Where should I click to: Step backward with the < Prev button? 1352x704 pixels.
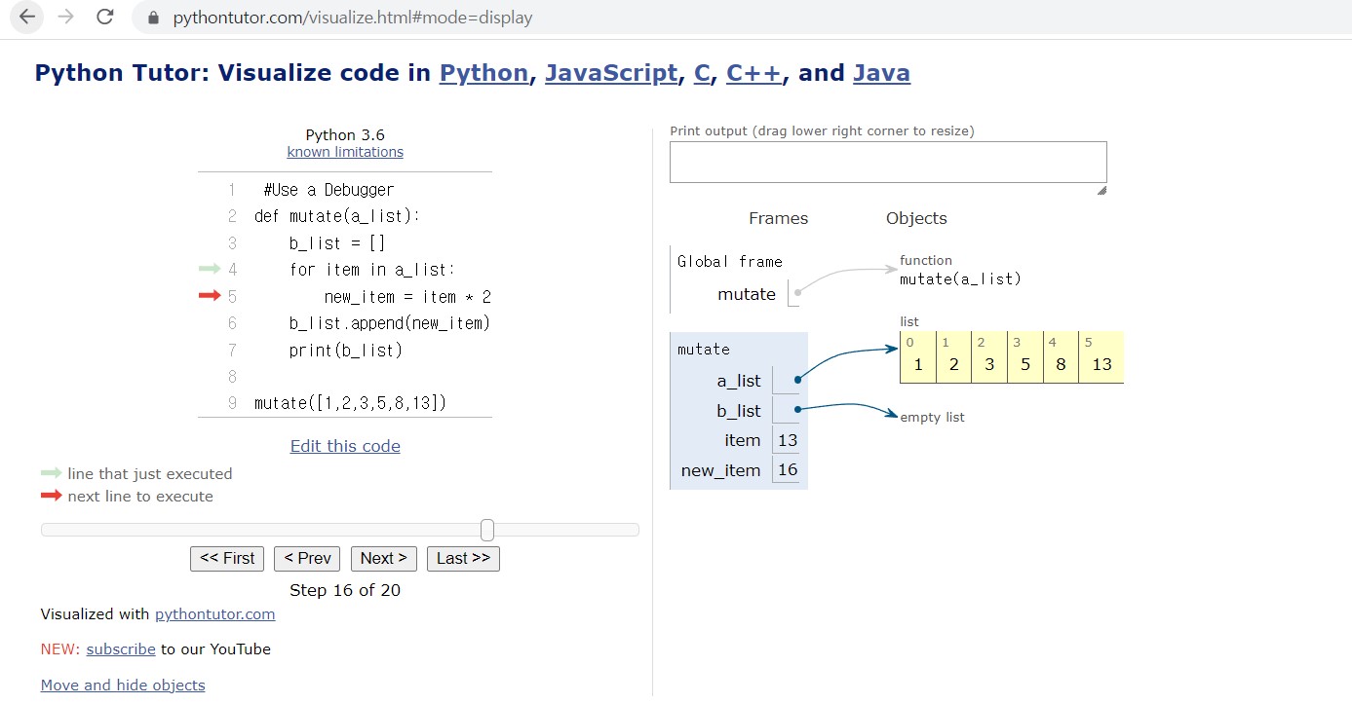pos(307,558)
